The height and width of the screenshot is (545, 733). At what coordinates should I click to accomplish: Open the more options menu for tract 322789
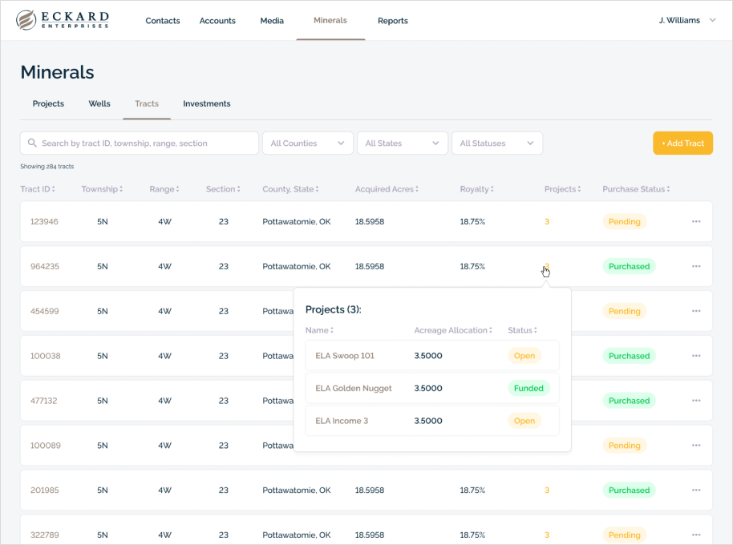pyautogui.click(x=696, y=535)
